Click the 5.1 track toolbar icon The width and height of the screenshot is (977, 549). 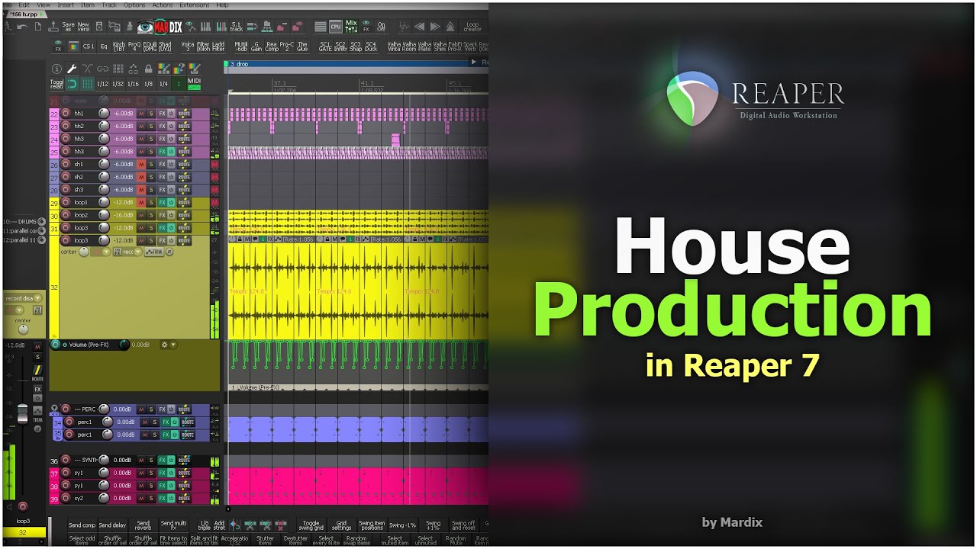(237, 27)
